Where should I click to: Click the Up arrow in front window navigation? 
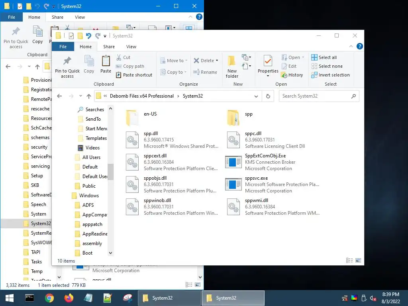point(89,96)
